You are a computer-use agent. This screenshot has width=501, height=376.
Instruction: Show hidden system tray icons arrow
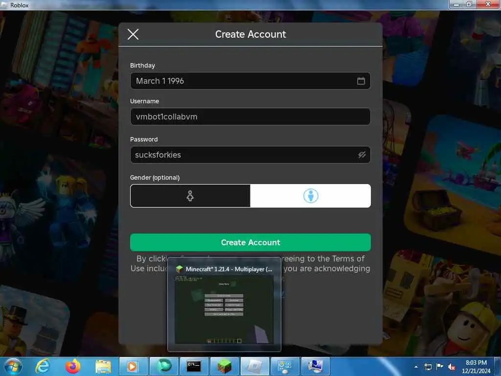(416, 367)
